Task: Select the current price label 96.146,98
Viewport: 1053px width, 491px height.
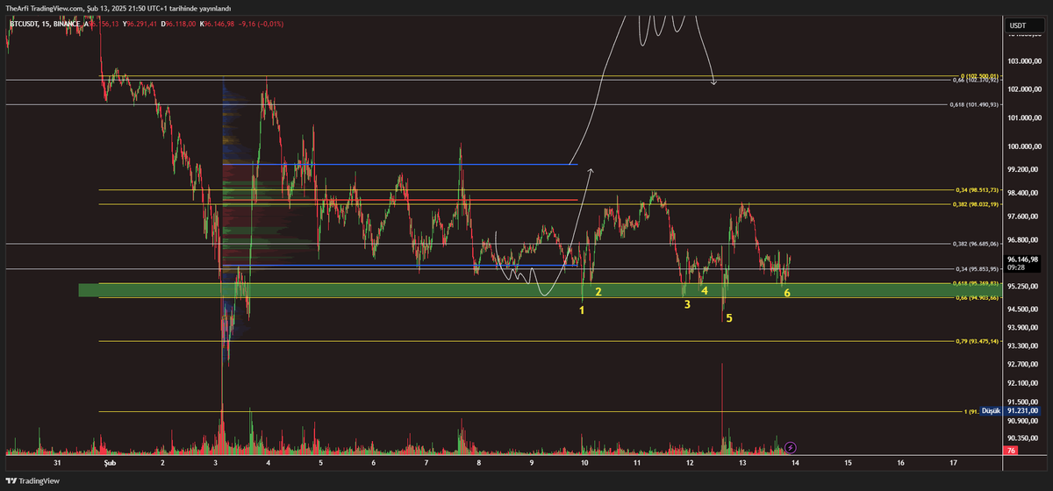Action: (1023, 260)
